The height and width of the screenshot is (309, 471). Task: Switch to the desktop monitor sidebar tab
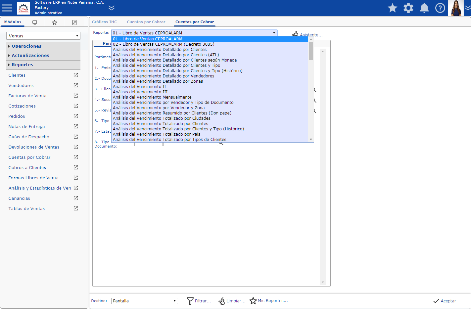coord(35,22)
